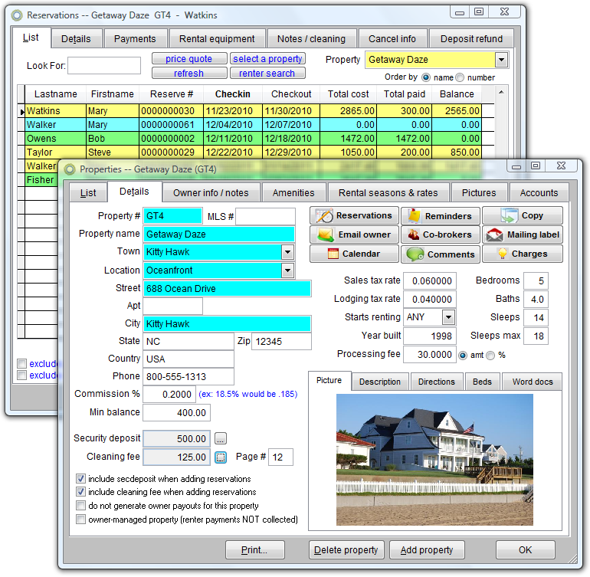This screenshot has height=577, width=590.
Task: Copy this property record
Action: [x=523, y=215]
